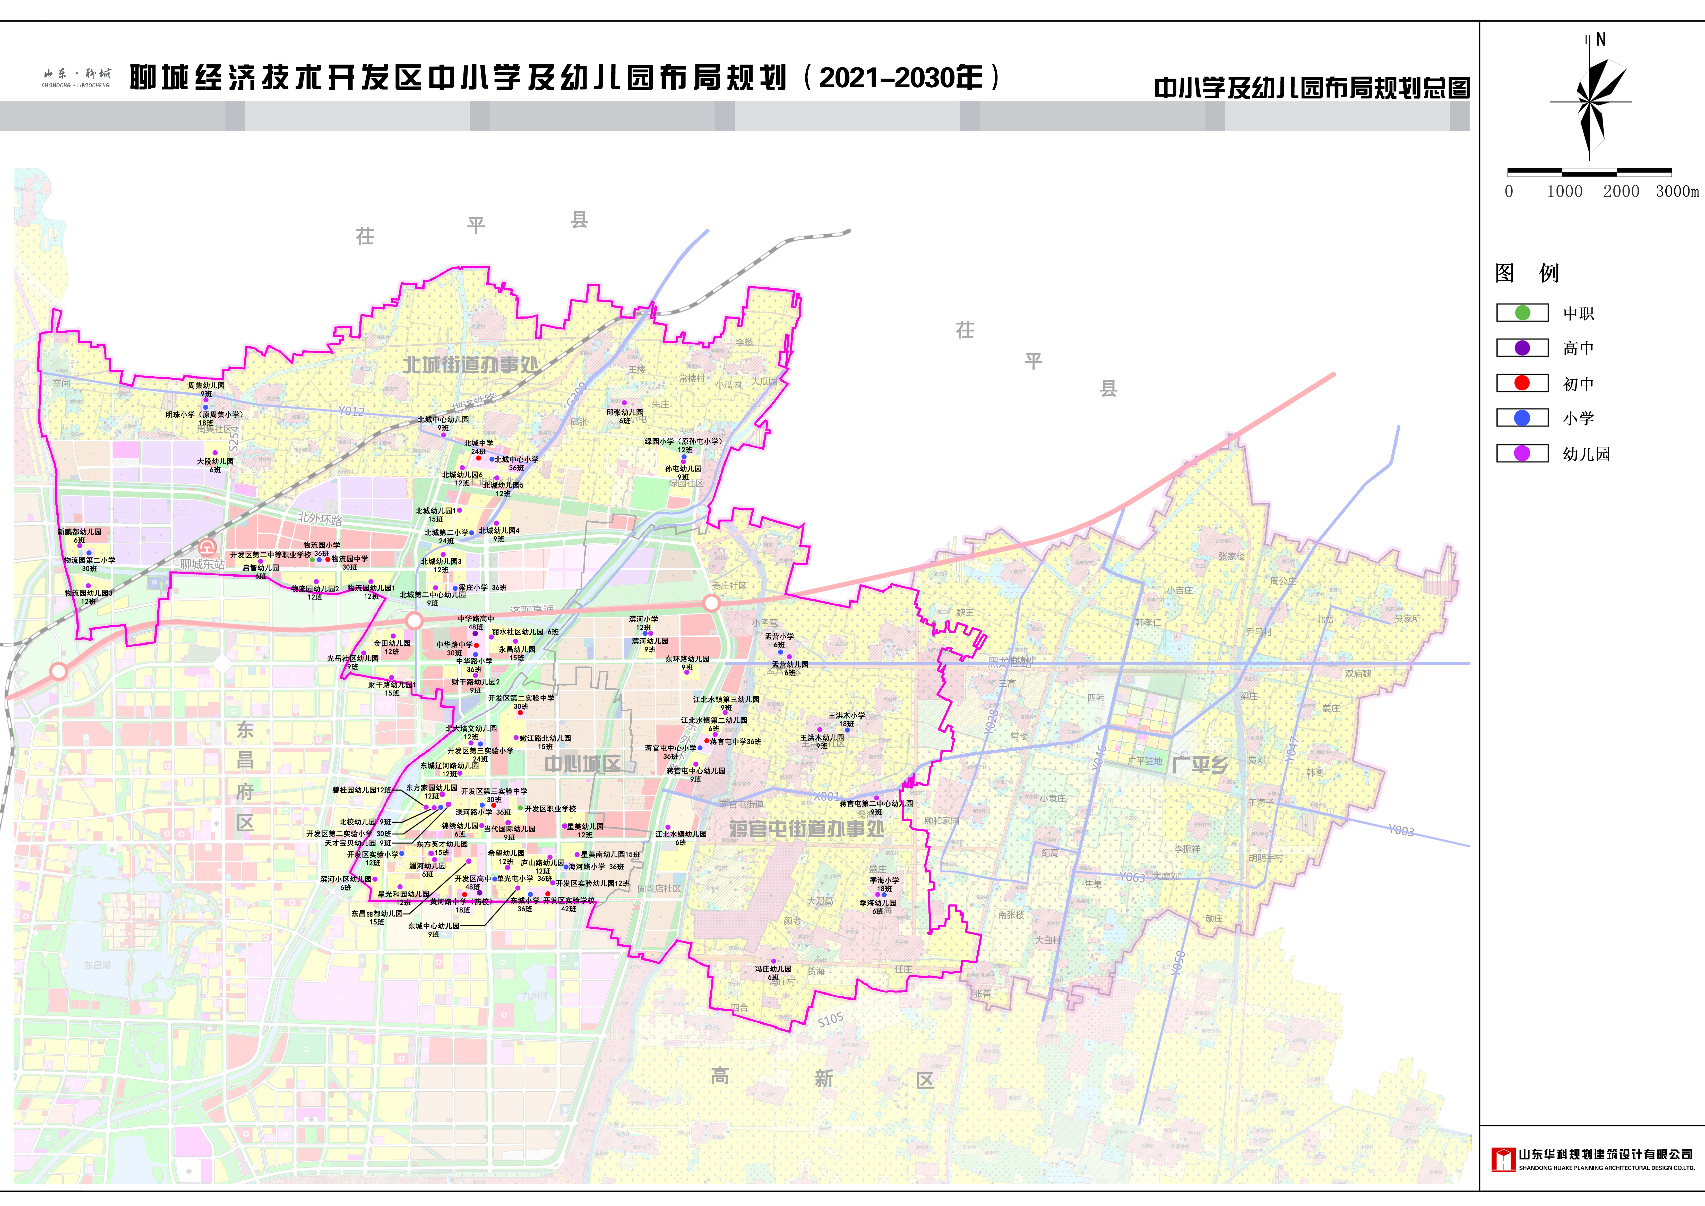Screen dimensions: 1705x1206
Task: Click the 冯庄幼儿园 label
Action: (x=773, y=969)
